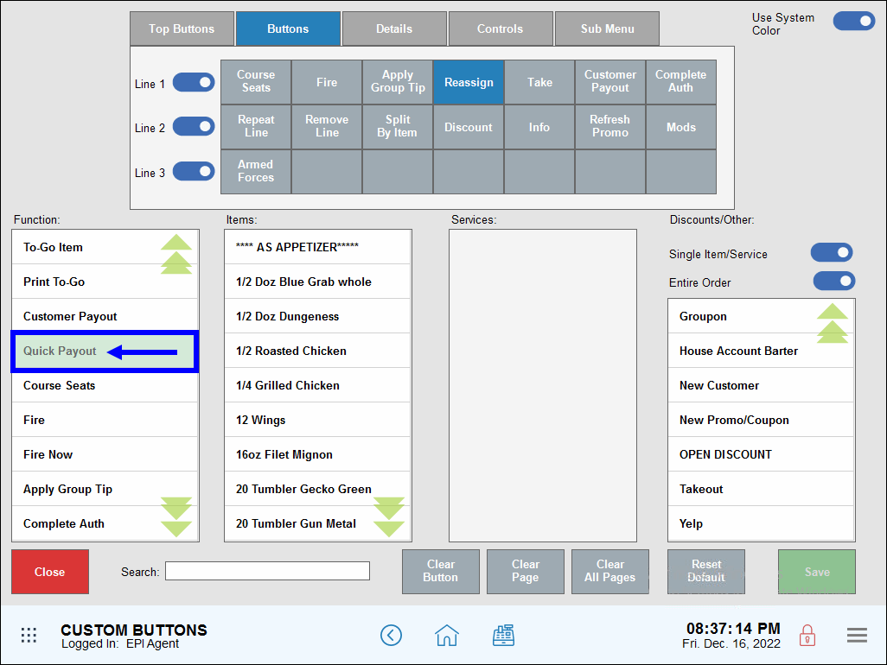Screen dimensions: 887x665
Task: Click the red lock icon near the clock
Action: click(807, 635)
